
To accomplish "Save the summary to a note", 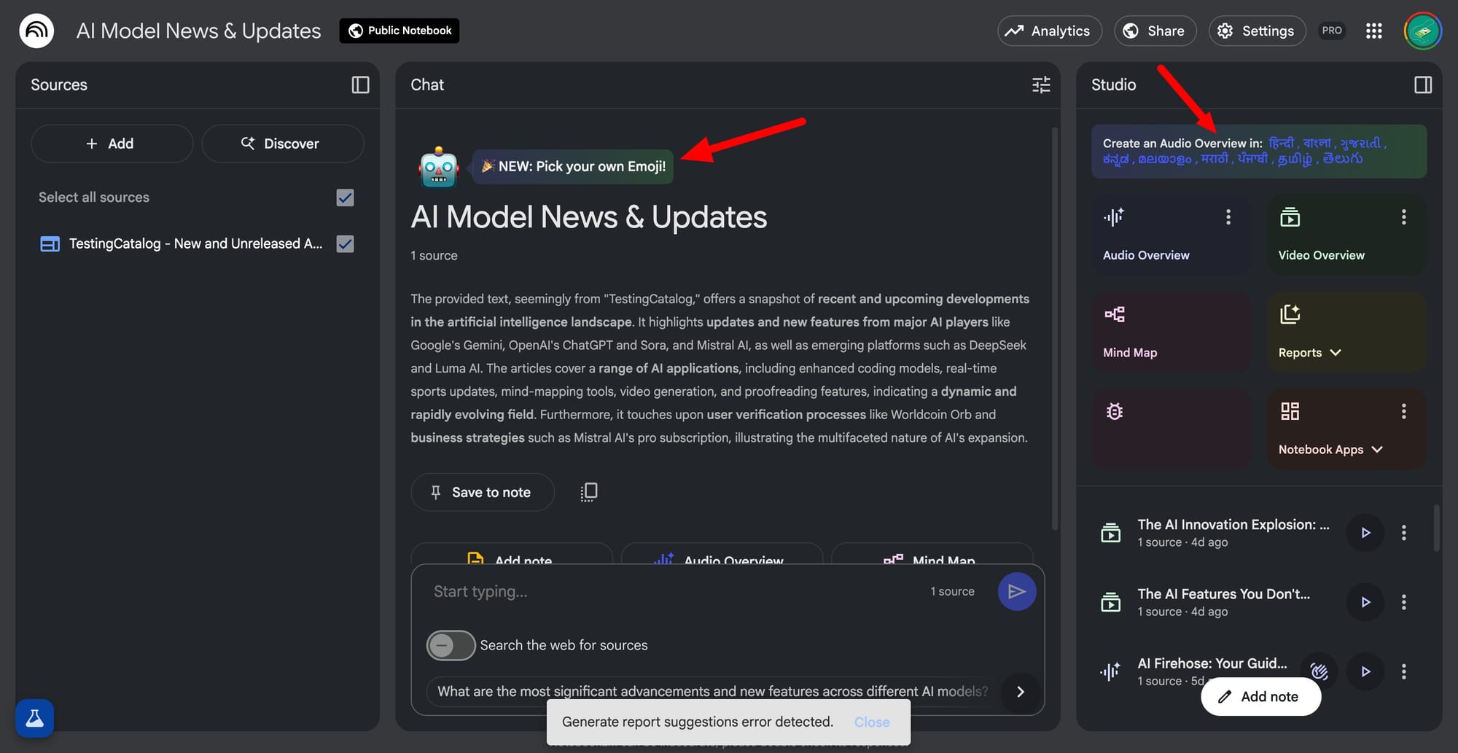I will 483,492.
